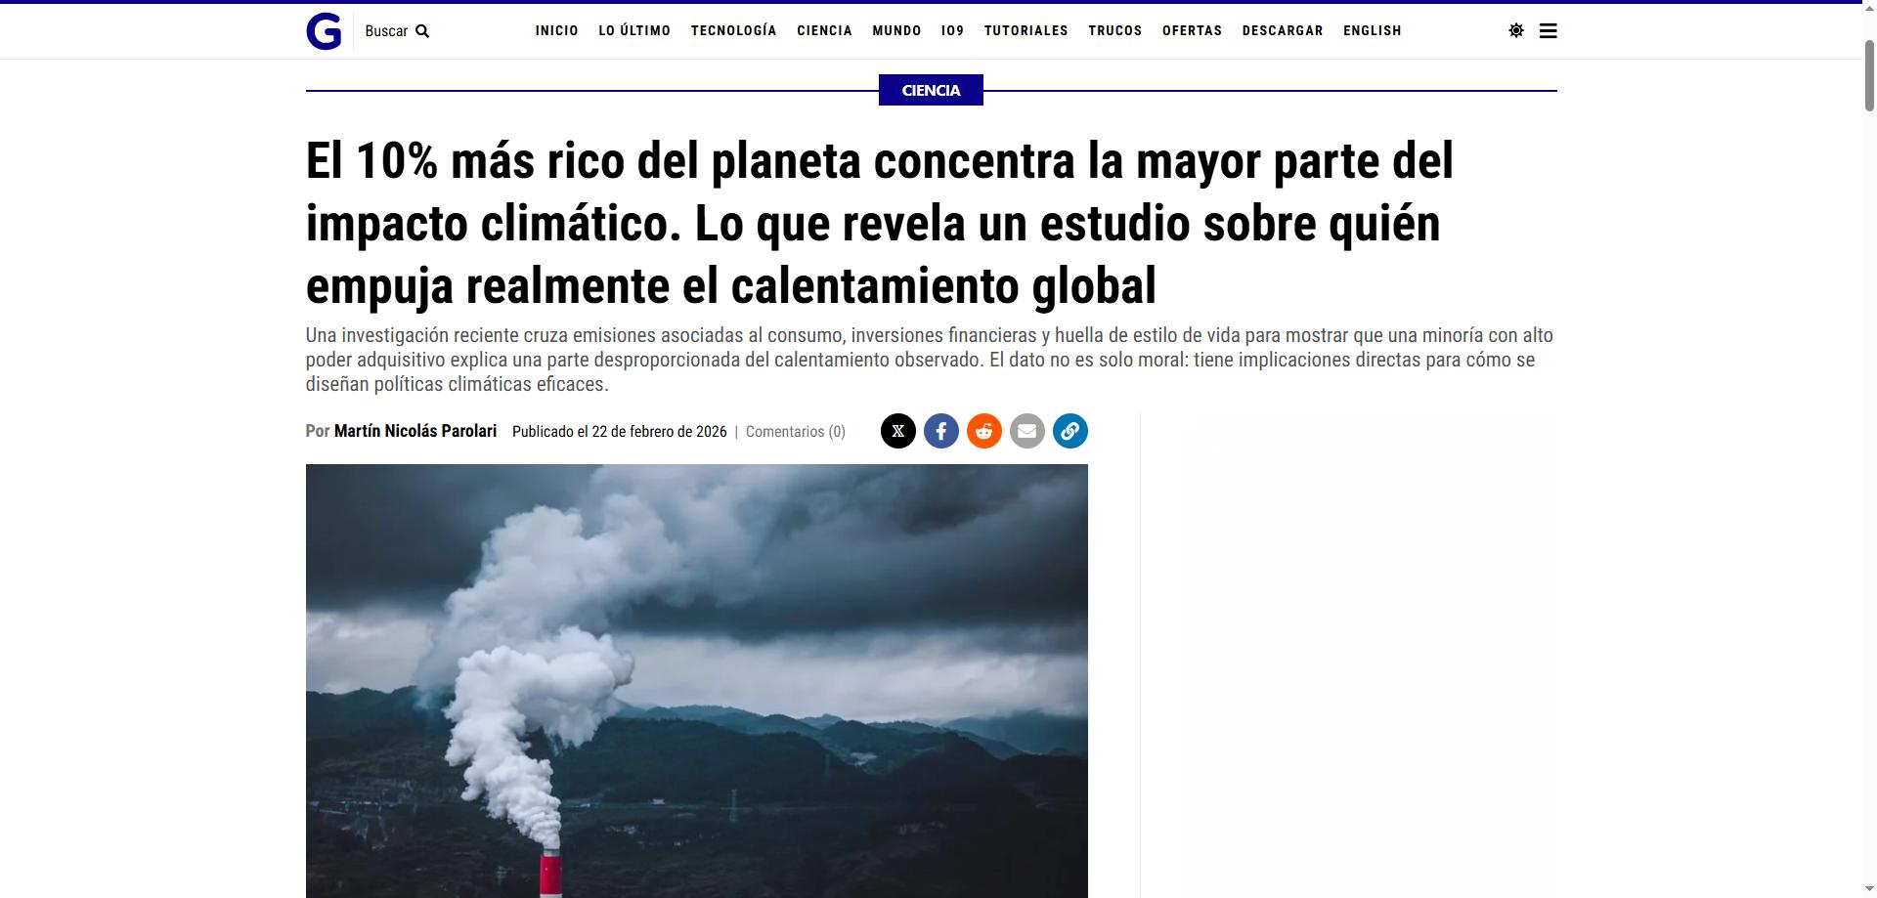This screenshot has width=1877, height=898.
Task: Open the hamburger menu
Action: point(1549,31)
